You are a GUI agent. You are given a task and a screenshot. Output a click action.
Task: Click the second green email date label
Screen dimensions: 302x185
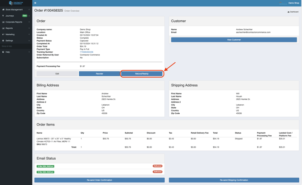pyautogui.click(x=45, y=172)
